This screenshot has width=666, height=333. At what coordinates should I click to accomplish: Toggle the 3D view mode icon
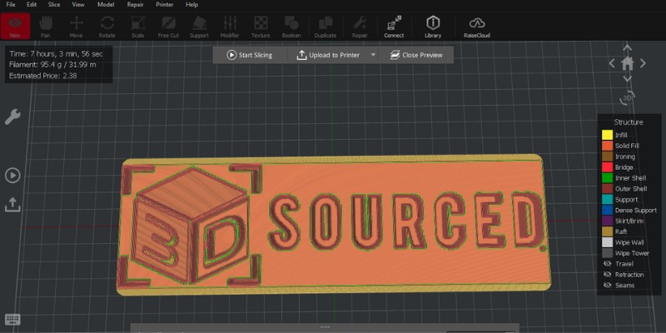[628, 97]
